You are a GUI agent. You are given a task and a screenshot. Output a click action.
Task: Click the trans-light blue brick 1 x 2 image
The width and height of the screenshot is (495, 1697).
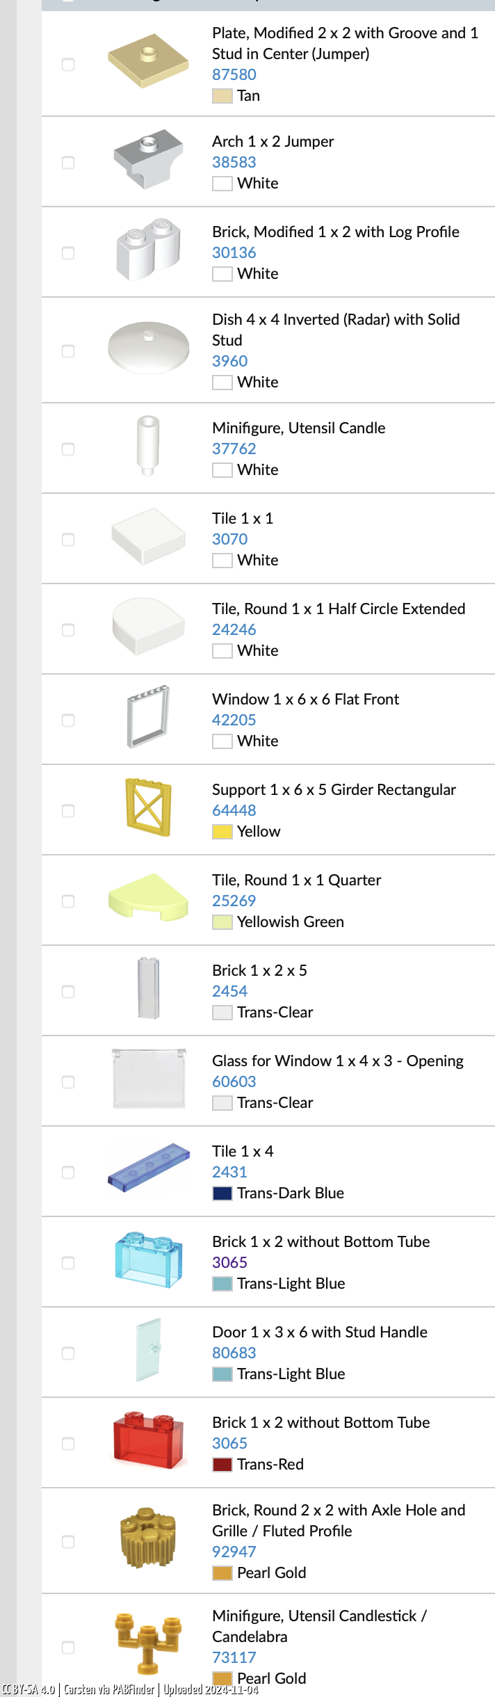click(x=148, y=1260)
